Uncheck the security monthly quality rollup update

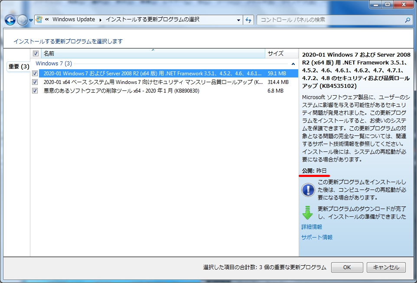pyautogui.click(x=35, y=82)
